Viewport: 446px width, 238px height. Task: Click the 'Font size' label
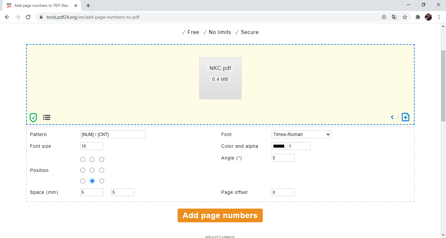pyautogui.click(x=40, y=146)
